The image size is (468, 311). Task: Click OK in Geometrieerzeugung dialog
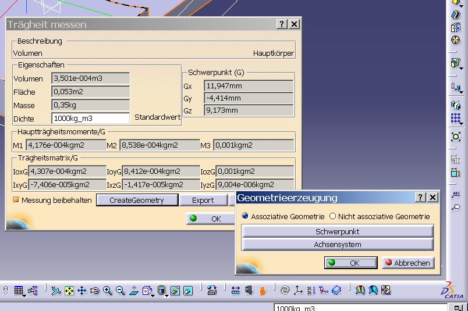(x=350, y=263)
